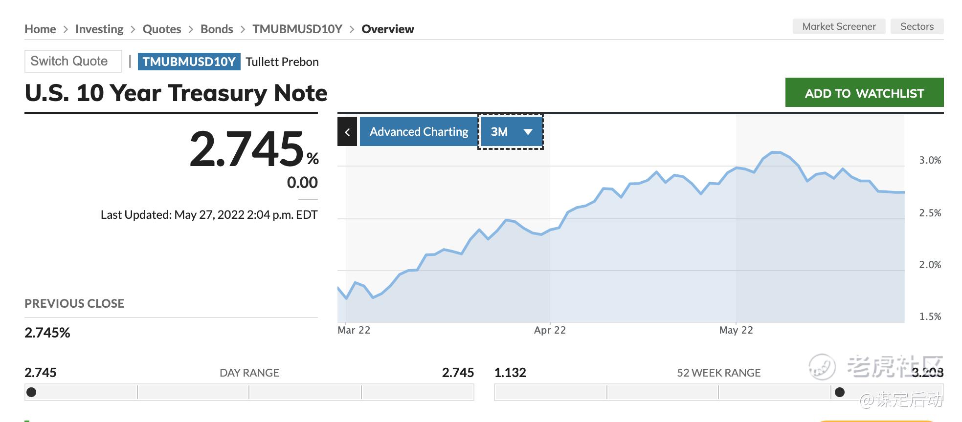Click TMUBMUSD10Y breadcrumb link
Screen dimensions: 962x422
297,29
